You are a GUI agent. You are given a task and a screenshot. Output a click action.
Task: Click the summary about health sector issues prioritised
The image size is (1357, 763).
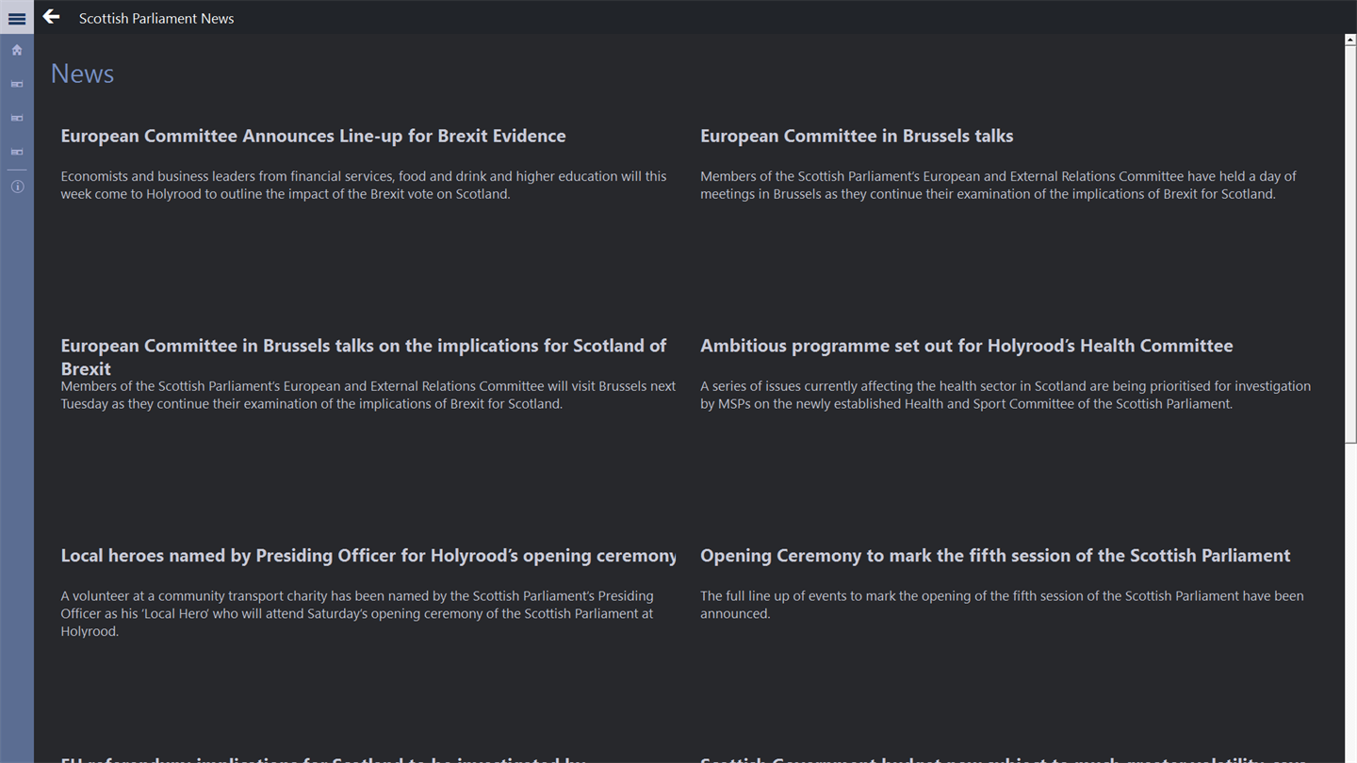point(1005,395)
